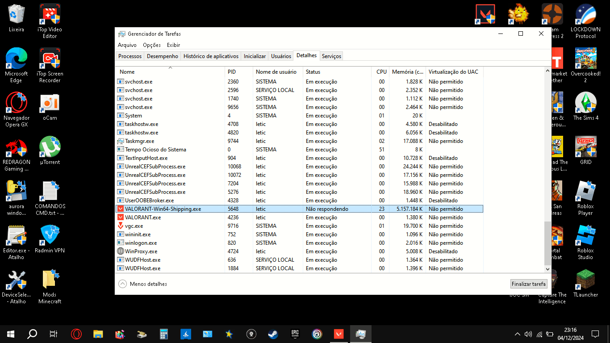The image size is (610, 343).
Task: Select iTop Video Editor desktop icon
Action: click(50, 21)
